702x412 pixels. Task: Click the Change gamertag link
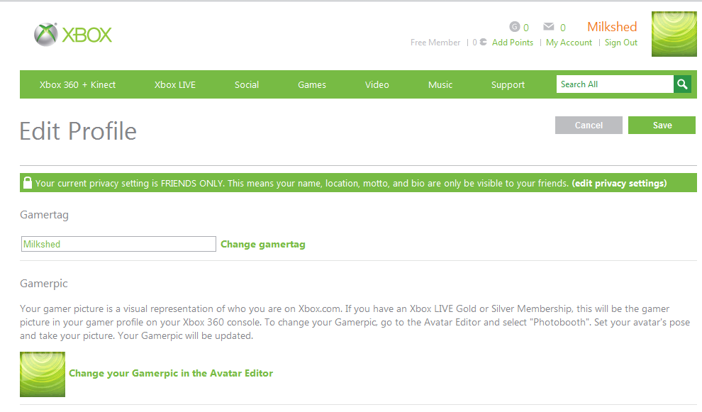pyautogui.click(x=263, y=245)
